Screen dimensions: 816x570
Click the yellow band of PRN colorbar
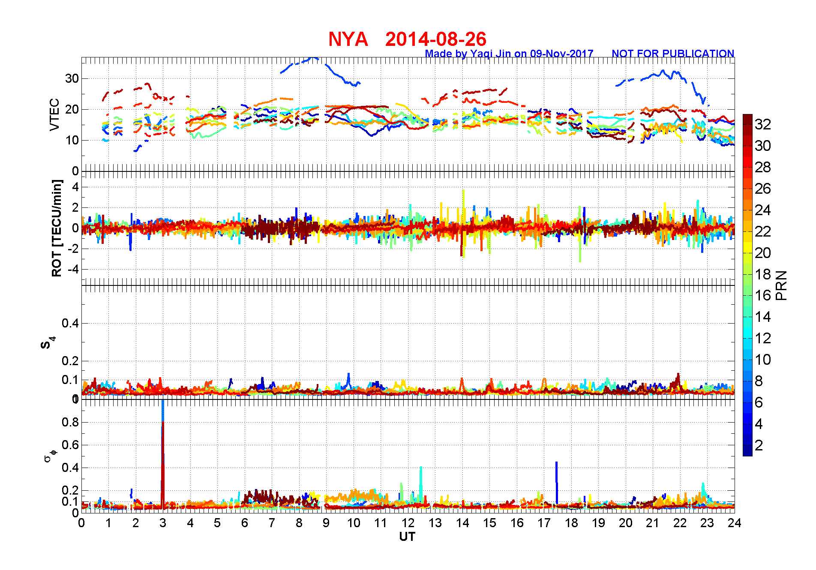click(x=747, y=247)
